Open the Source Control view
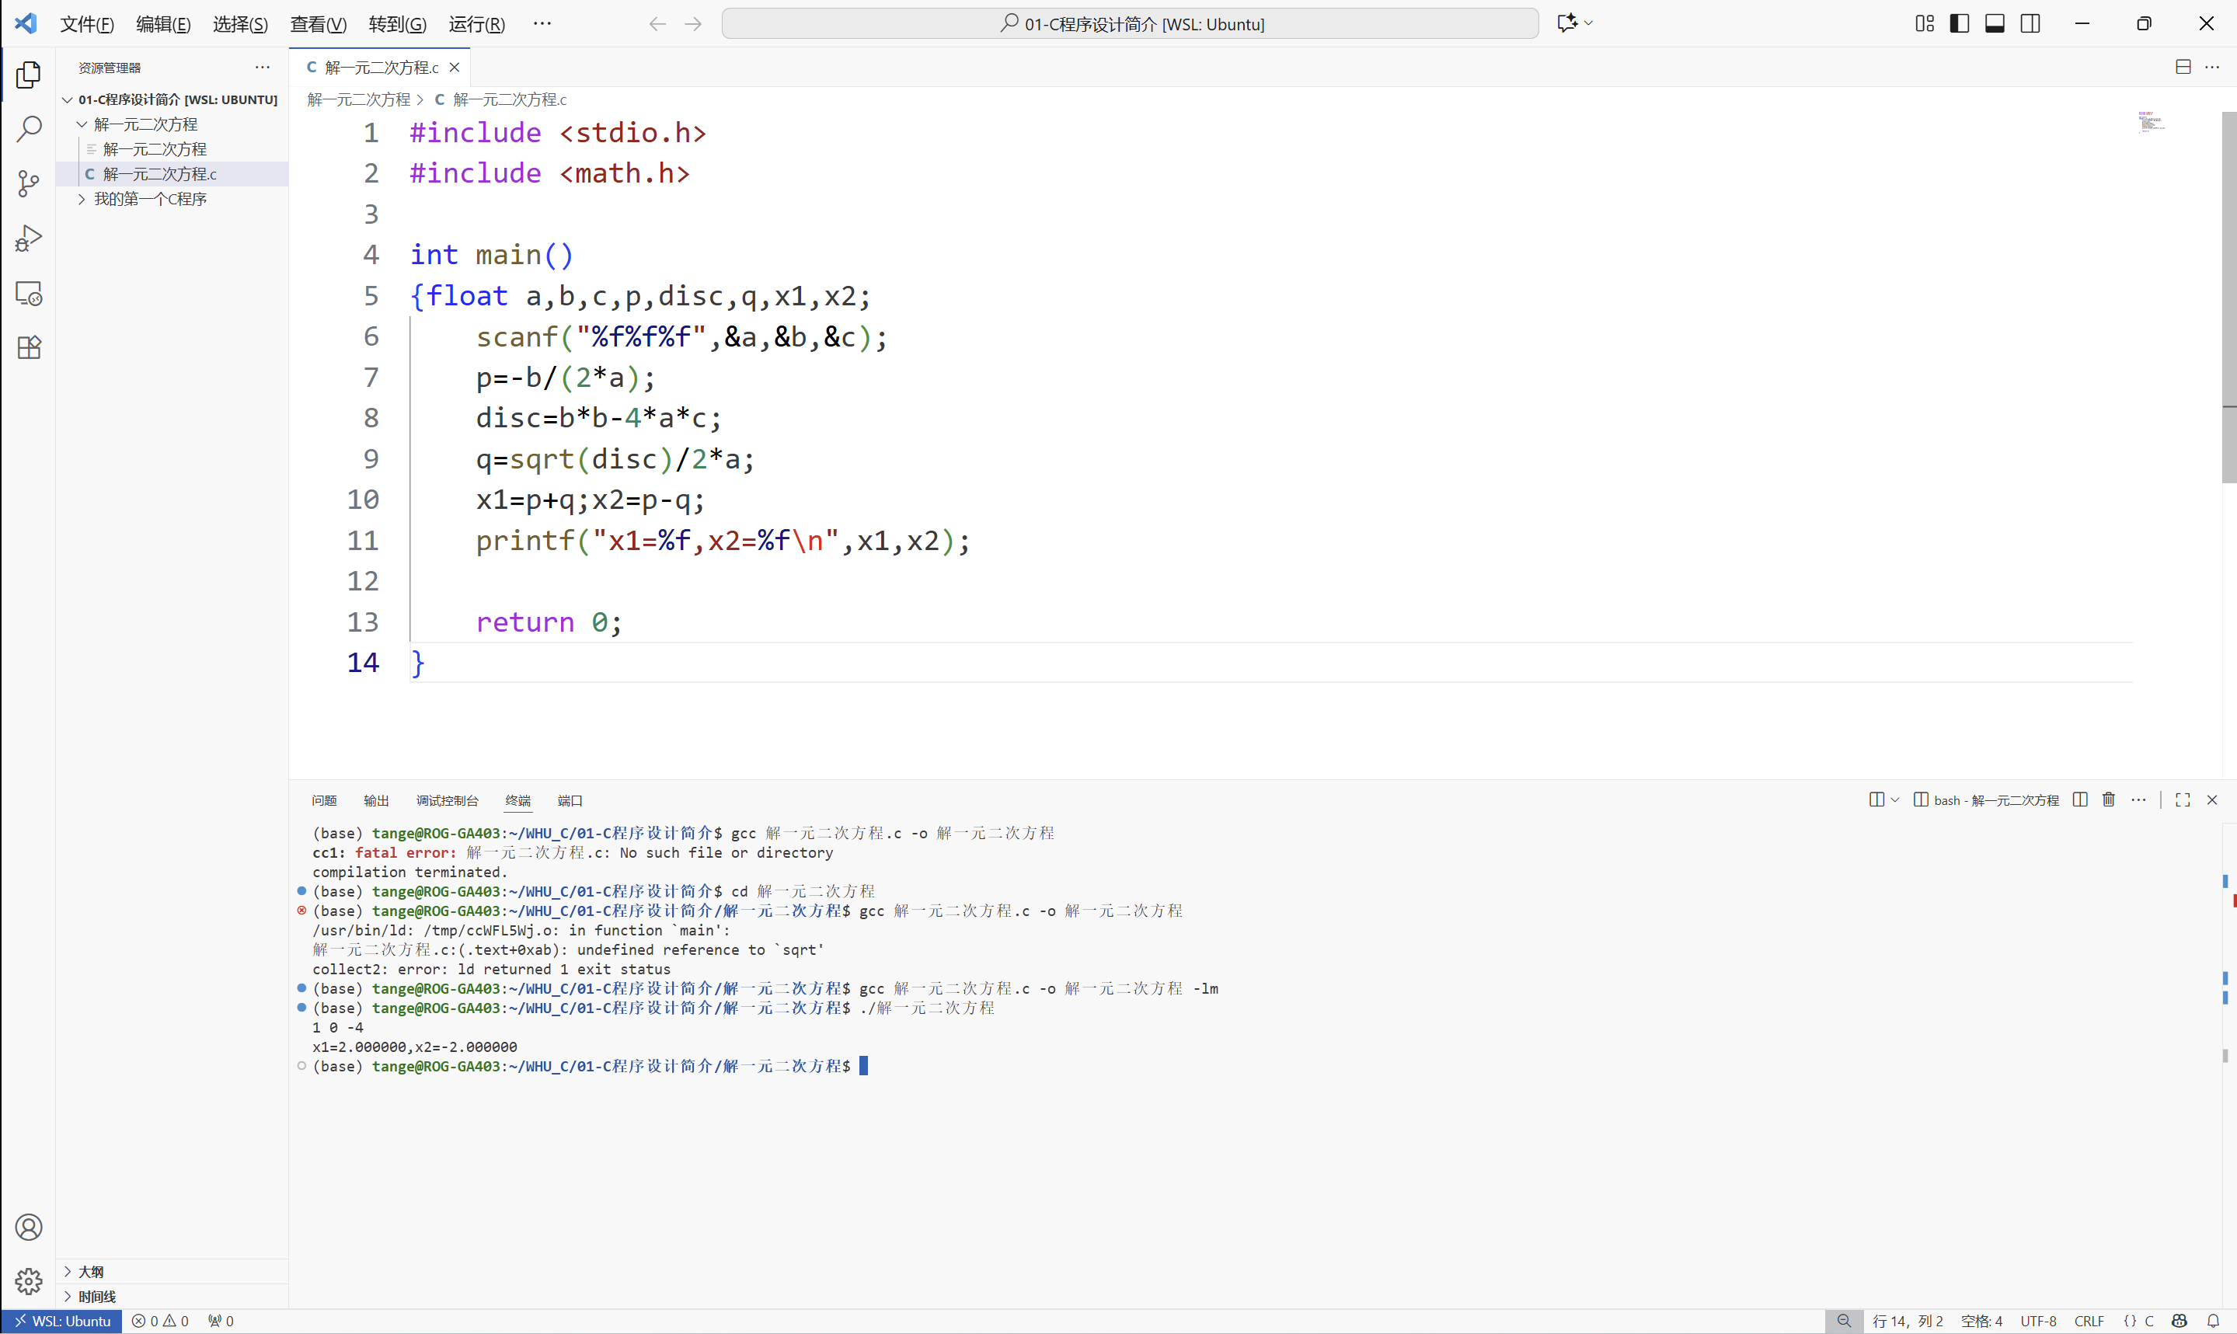 point(29,184)
